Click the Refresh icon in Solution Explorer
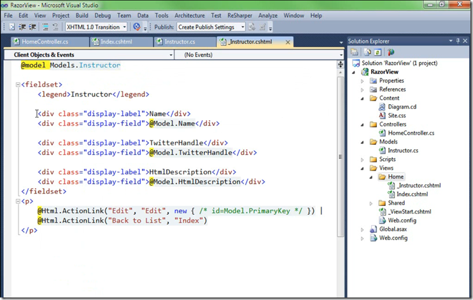Viewport: 473px width, 300px height. [378, 52]
